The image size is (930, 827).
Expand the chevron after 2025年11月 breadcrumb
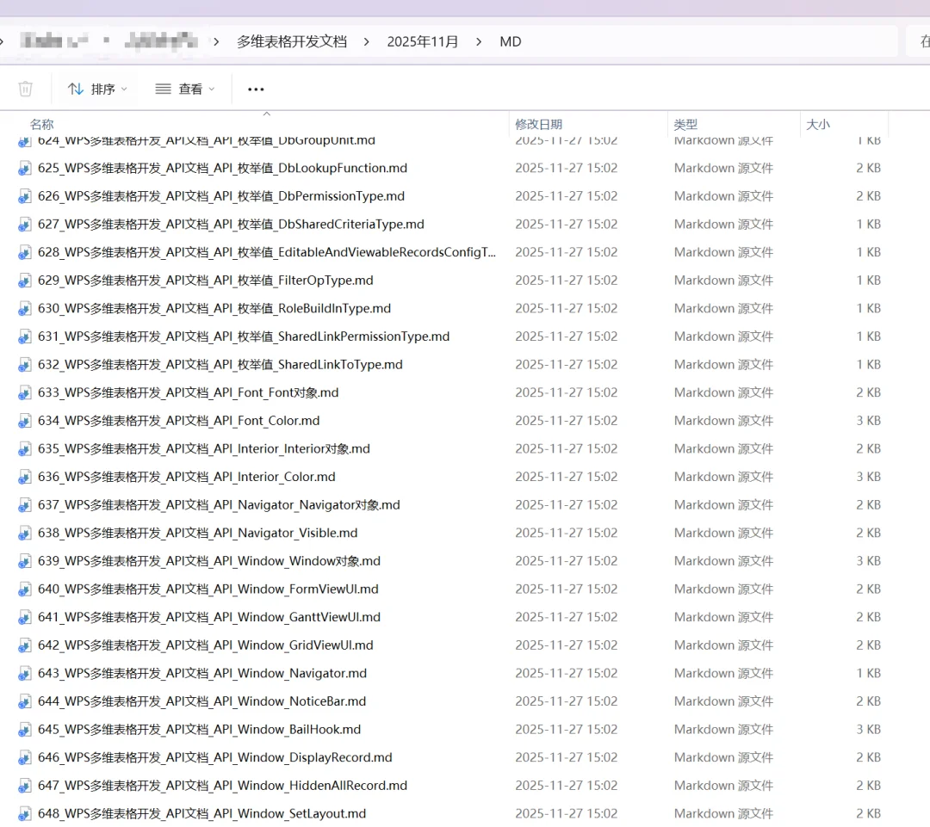(x=479, y=41)
